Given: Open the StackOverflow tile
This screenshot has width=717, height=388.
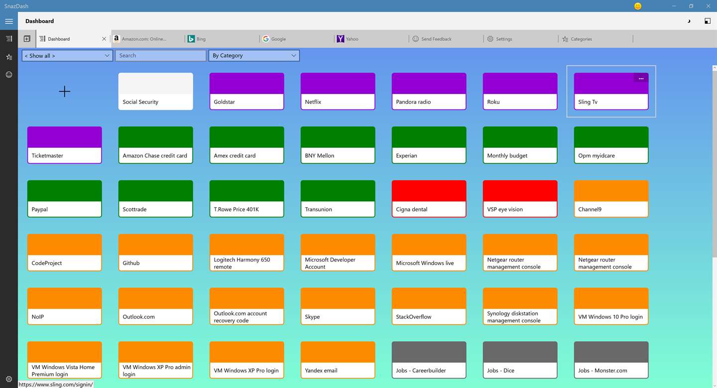Looking at the screenshot, I should pyautogui.click(x=429, y=306).
